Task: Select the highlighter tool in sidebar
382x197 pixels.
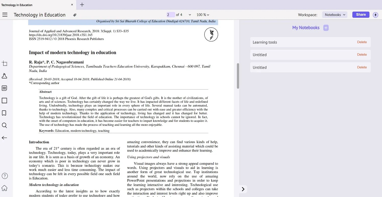Action: coord(4,76)
